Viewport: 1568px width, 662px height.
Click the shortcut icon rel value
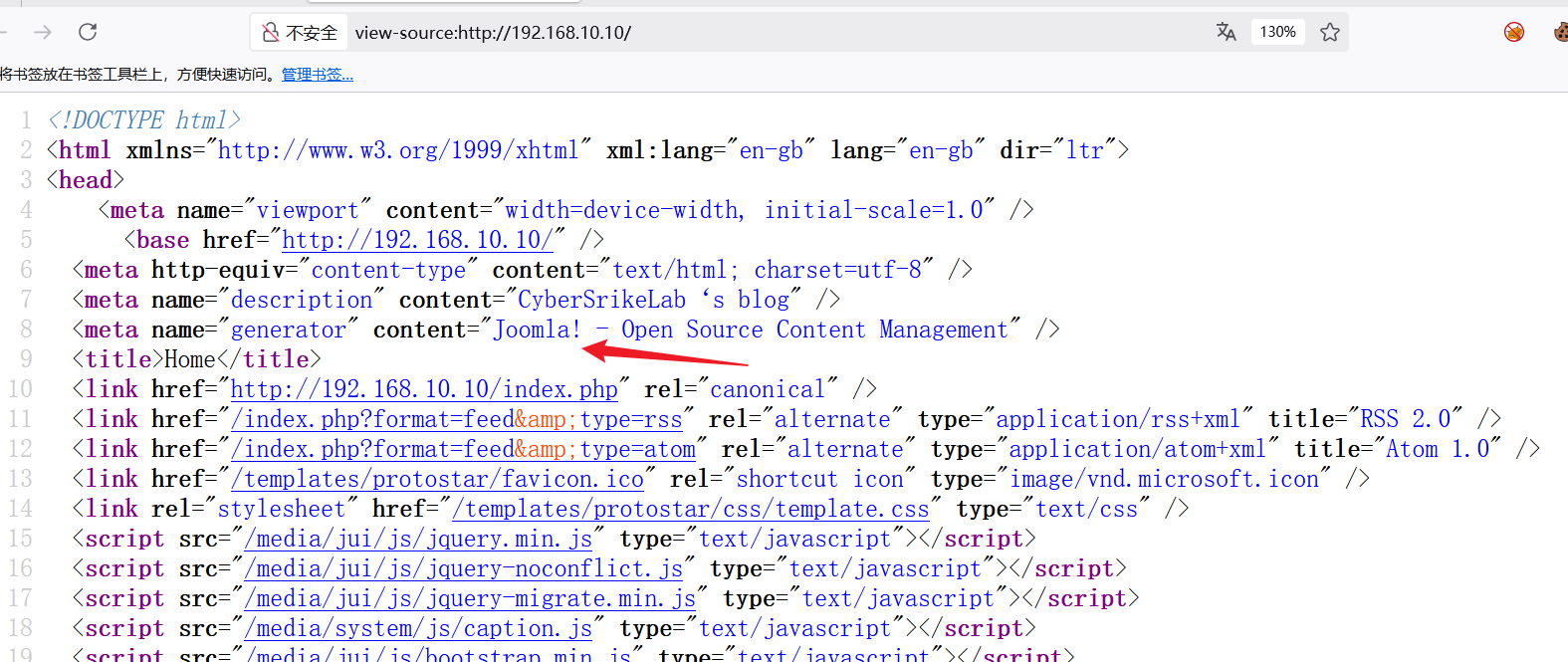[819, 479]
